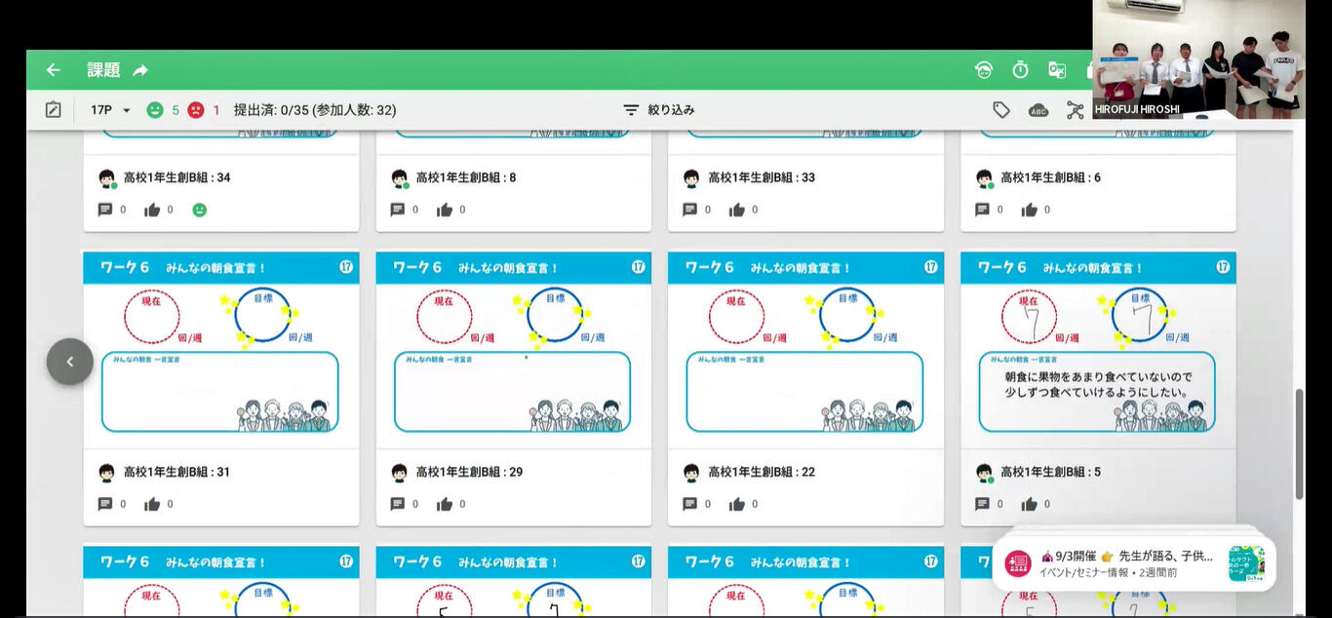Go back using the header arrow
Image resolution: width=1332 pixels, height=618 pixels.
53,70
